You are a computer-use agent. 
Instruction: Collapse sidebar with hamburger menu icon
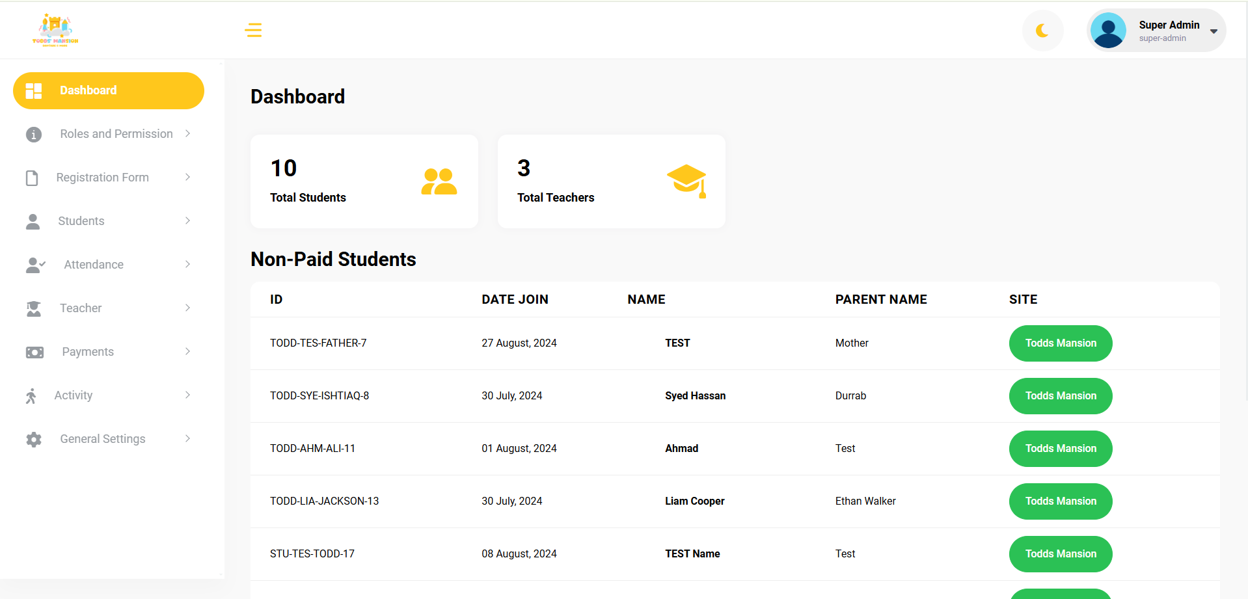click(x=253, y=30)
